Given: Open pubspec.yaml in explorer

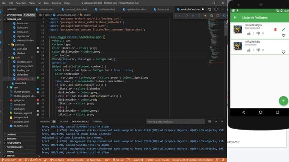Looking at the screenshot, I should click(x=21, y=121).
